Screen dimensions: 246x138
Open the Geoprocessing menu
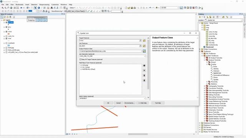click(x=44, y=5)
